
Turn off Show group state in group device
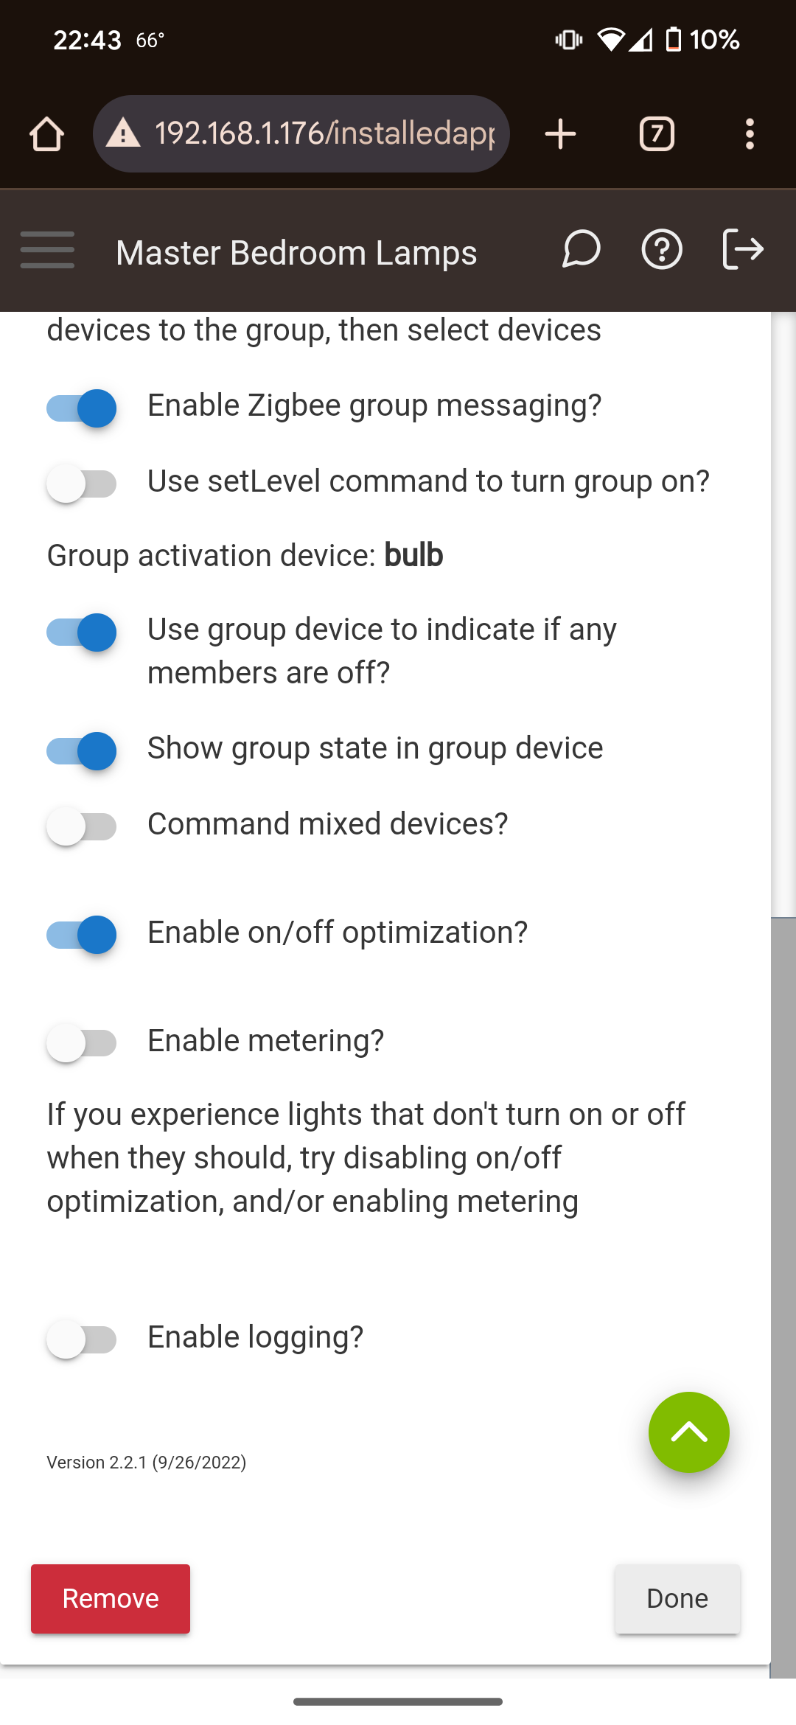[x=81, y=750]
